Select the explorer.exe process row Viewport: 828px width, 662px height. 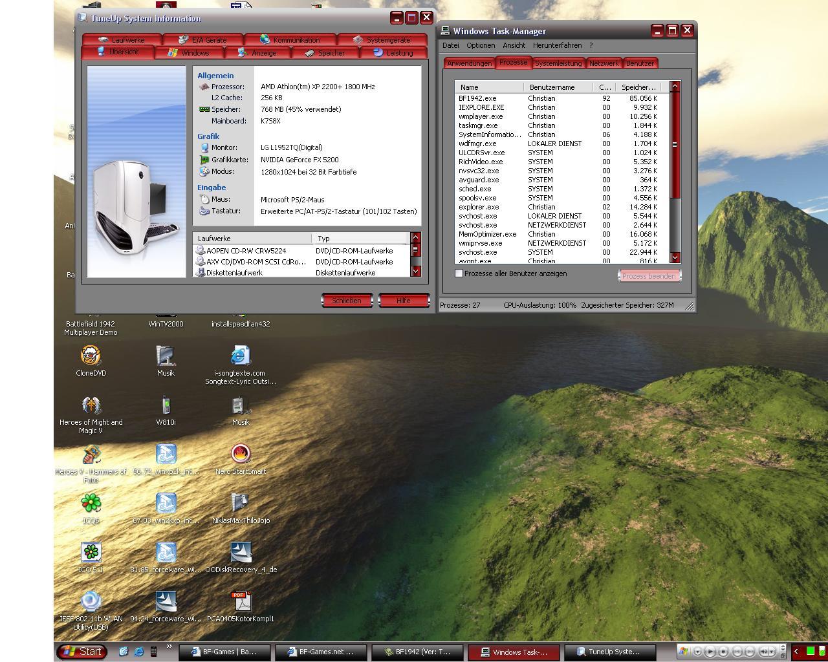(561, 207)
